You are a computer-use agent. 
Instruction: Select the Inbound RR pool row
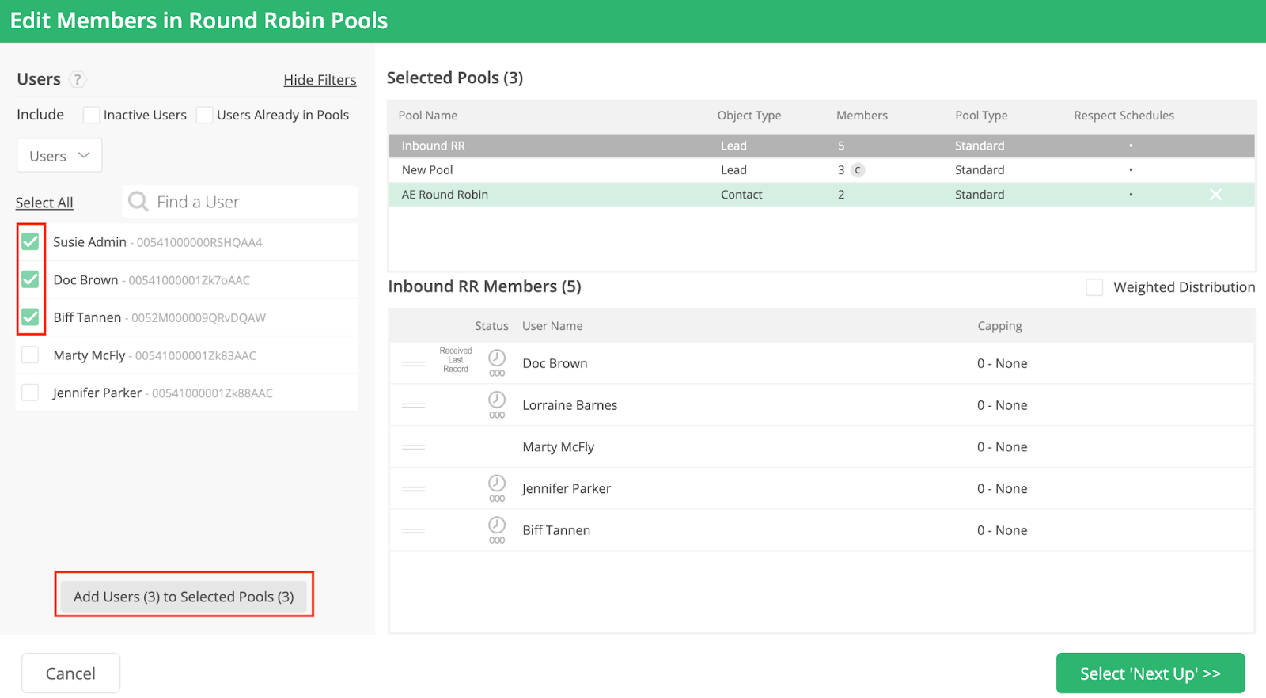[x=554, y=146]
